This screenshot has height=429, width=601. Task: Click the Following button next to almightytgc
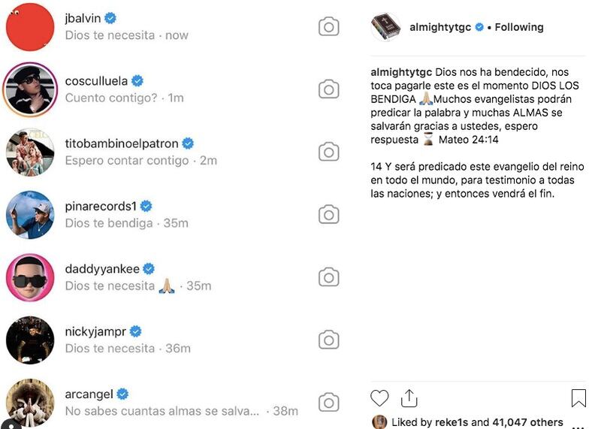[519, 27]
